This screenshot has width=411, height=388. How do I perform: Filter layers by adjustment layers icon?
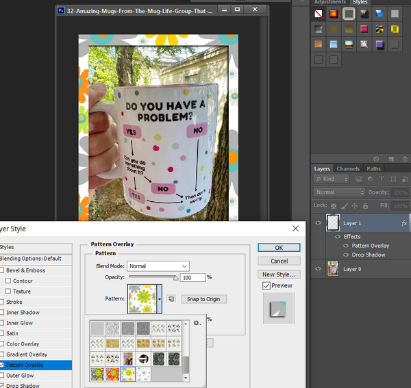click(x=370, y=179)
